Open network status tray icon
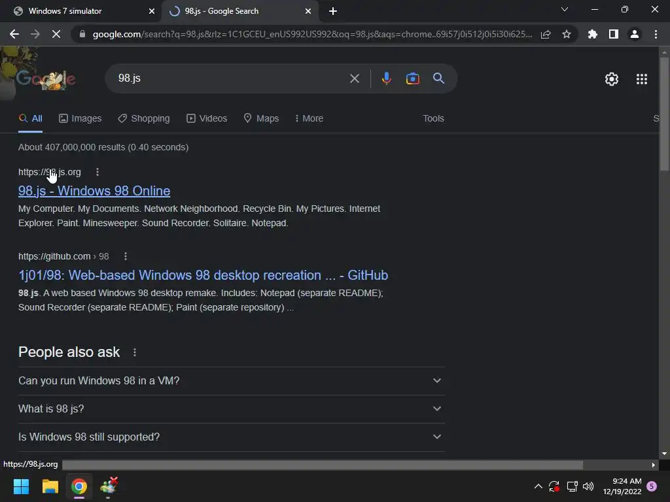670x502 pixels. pyautogui.click(x=572, y=486)
